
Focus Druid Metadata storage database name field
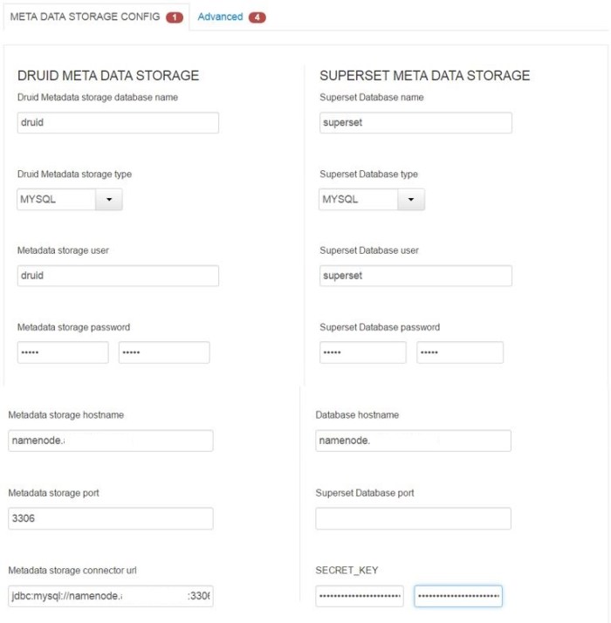click(118, 123)
